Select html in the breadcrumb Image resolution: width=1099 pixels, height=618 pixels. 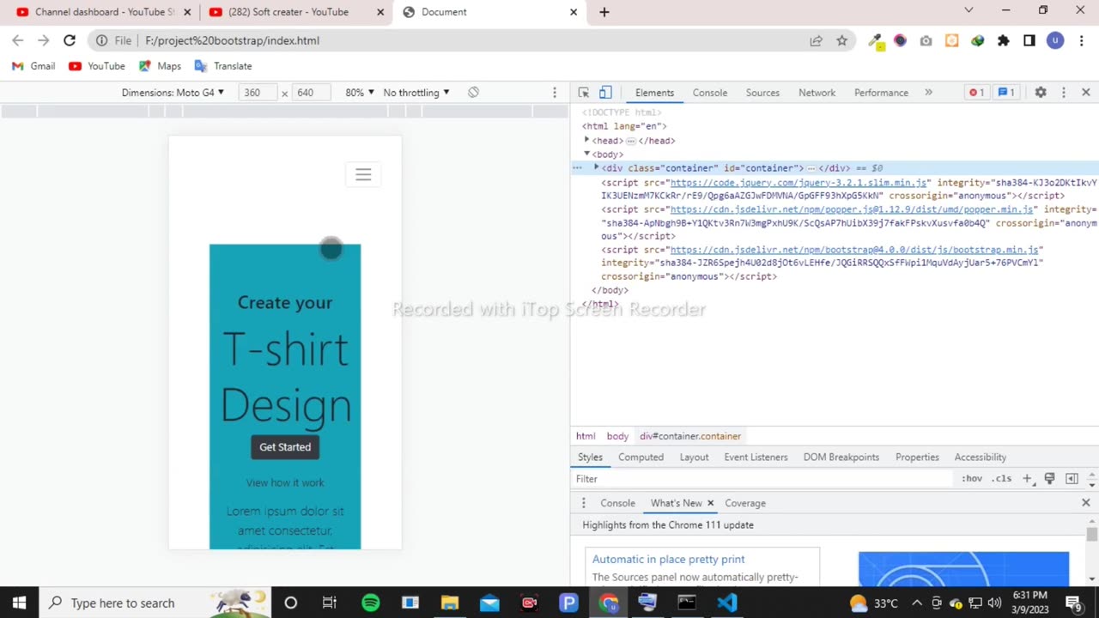point(586,436)
